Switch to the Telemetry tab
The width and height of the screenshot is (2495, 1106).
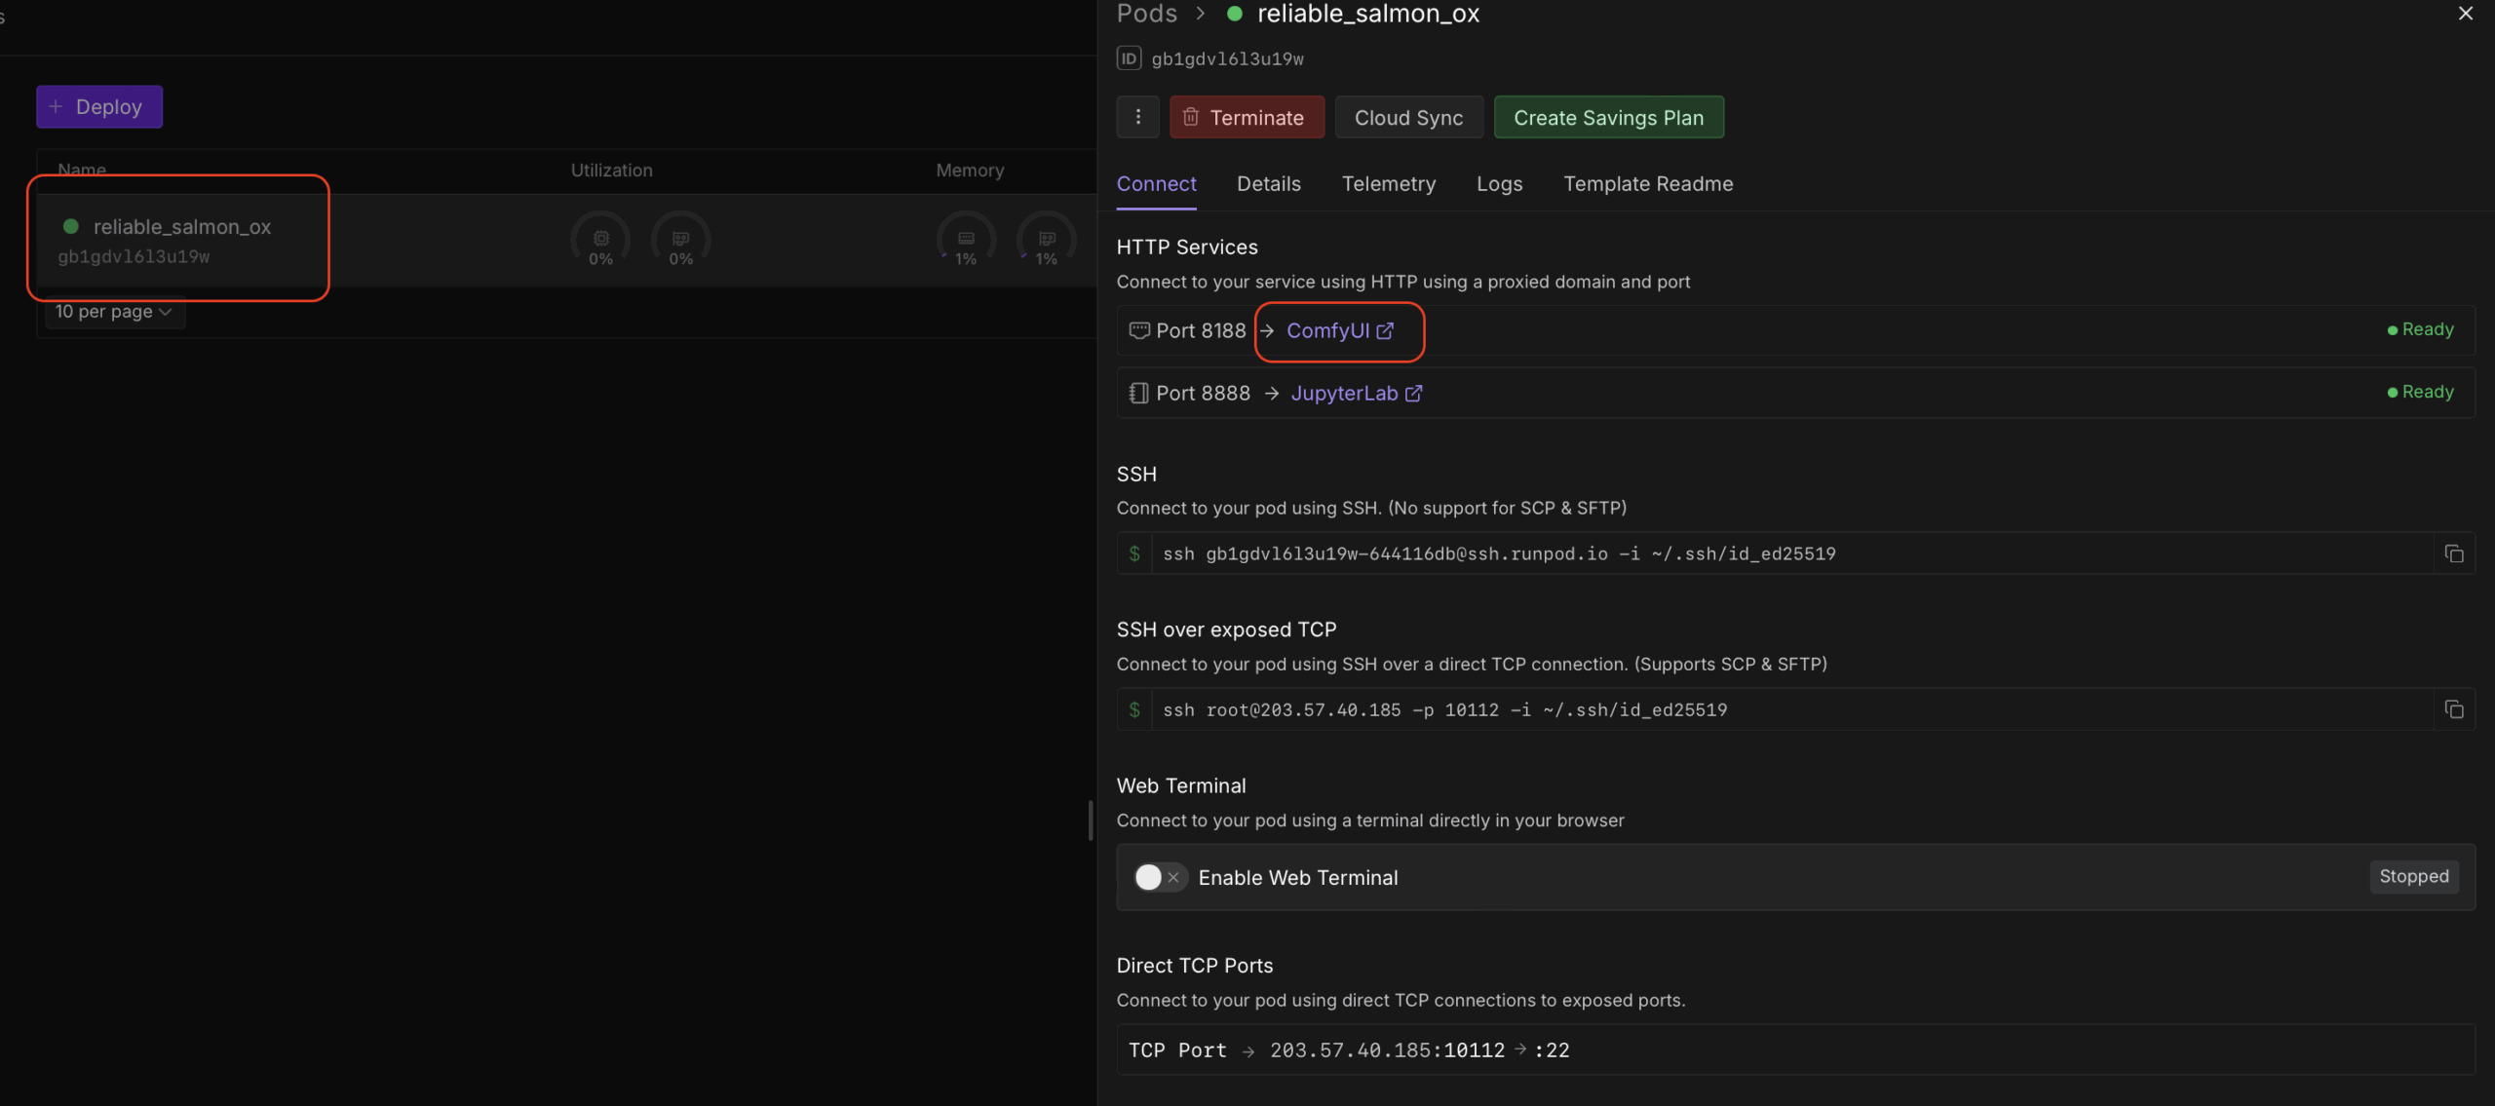coord(1388,183)
